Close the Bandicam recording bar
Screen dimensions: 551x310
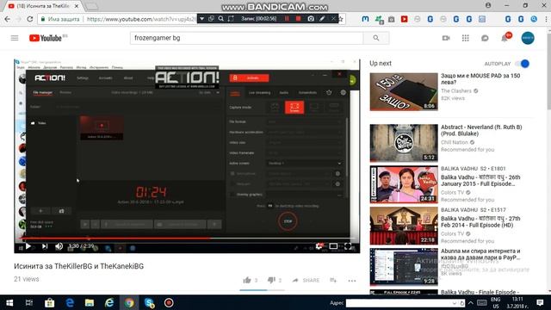point(333,19)
